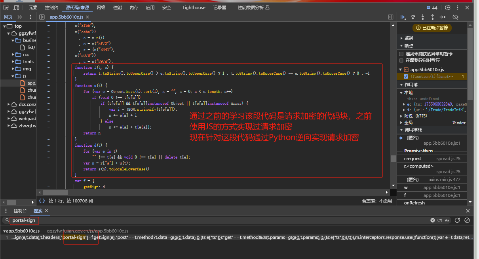Step out of current function

coord(433,17)
